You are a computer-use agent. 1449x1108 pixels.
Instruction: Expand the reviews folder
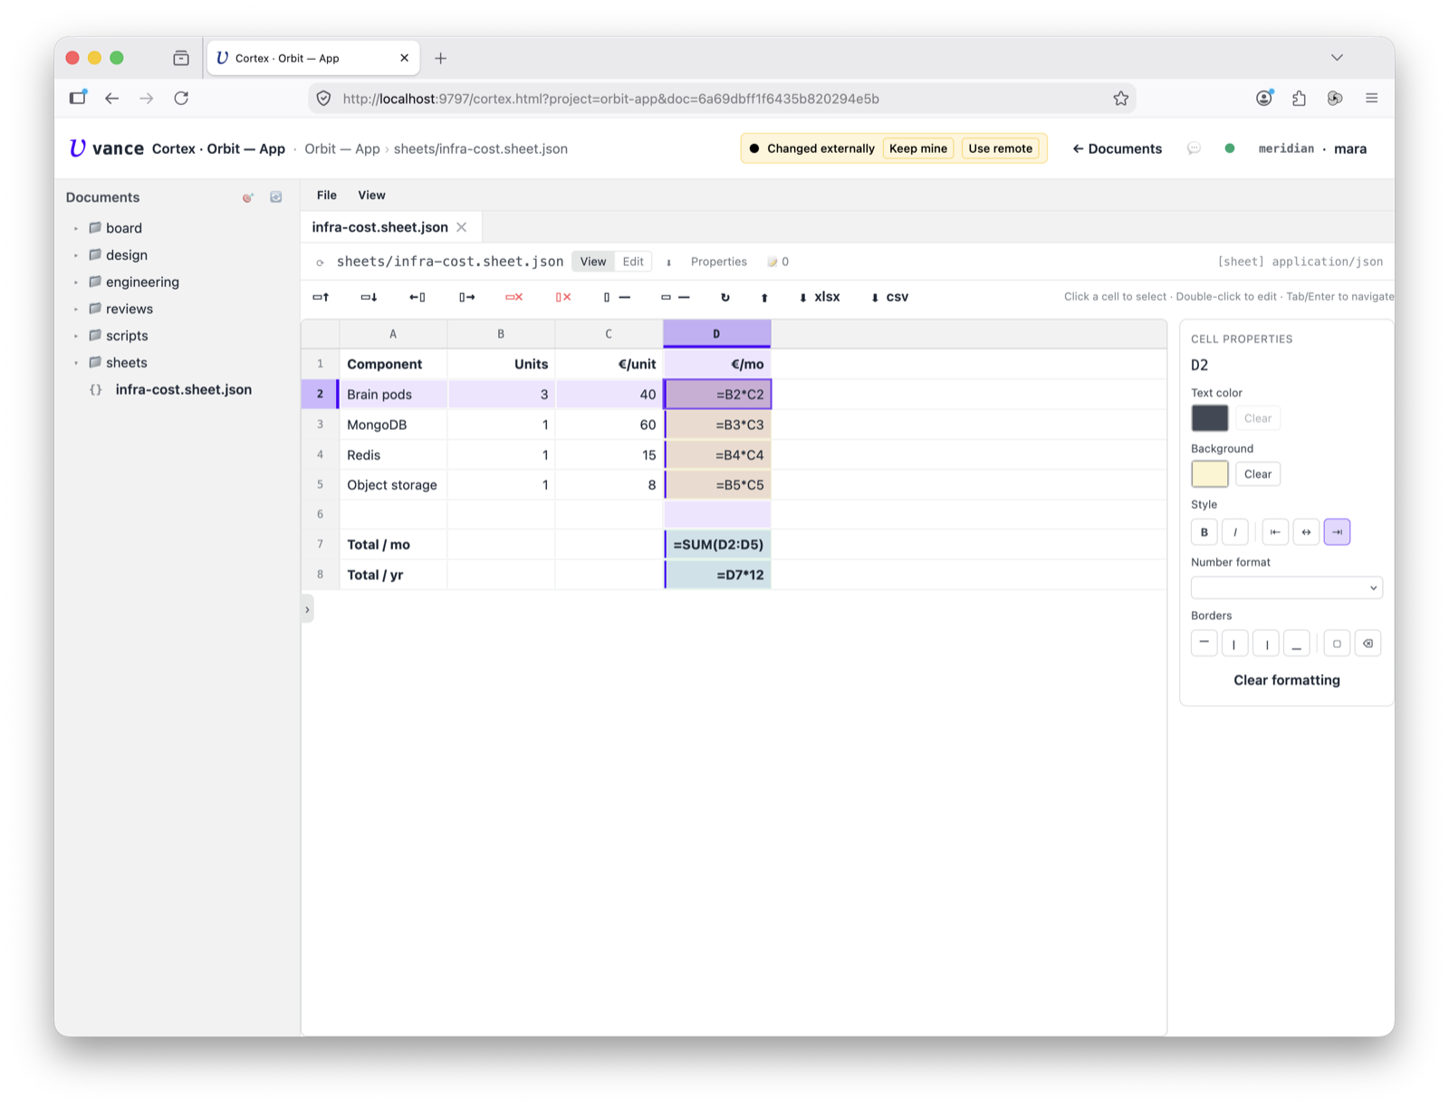pyautogui.click(x=76, y=309)
